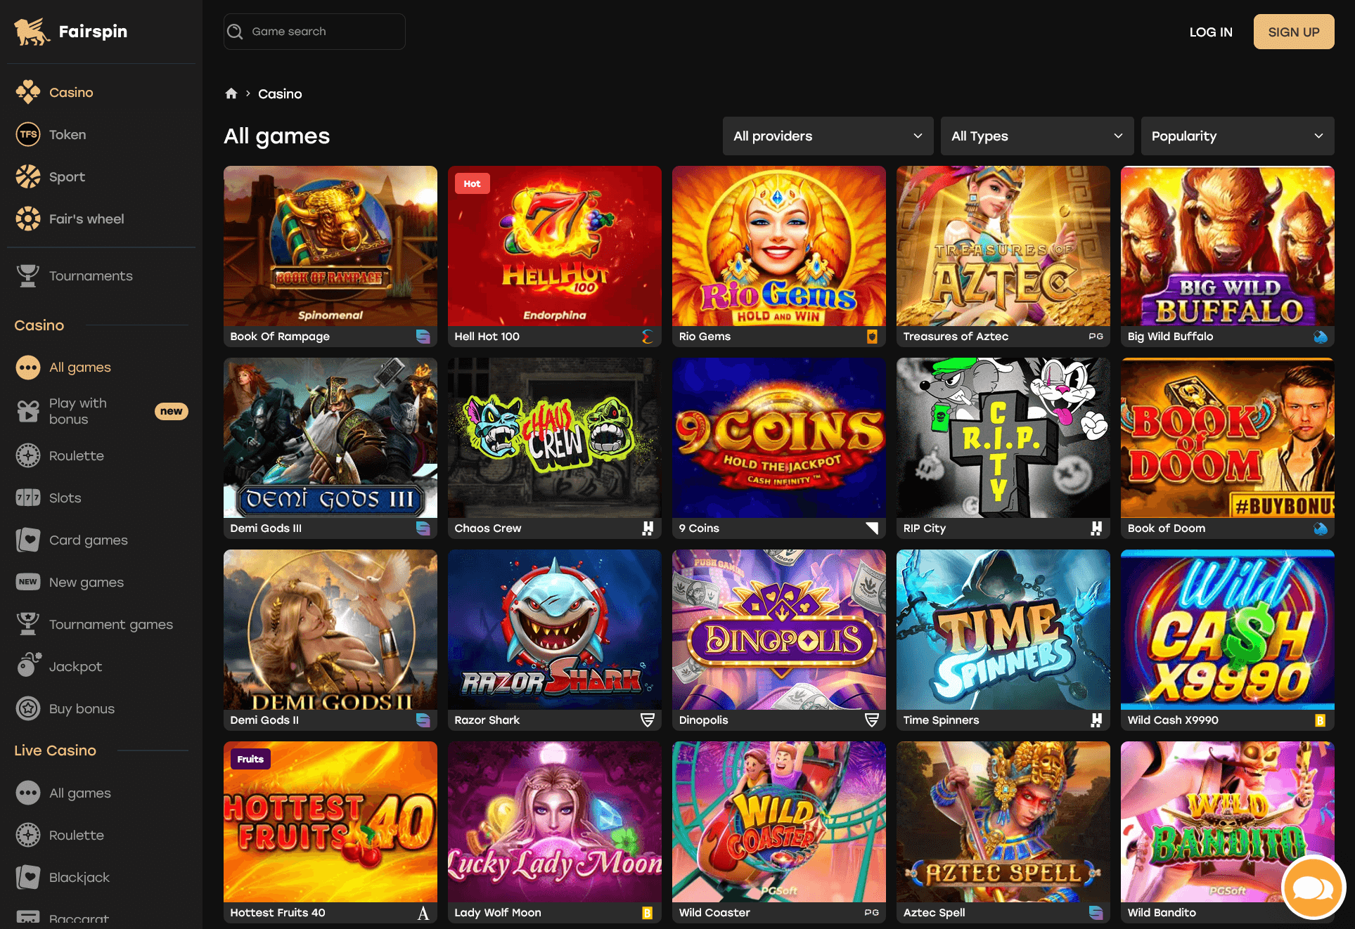Open 9 Coins game thumbnail

[x=778, y=438]
